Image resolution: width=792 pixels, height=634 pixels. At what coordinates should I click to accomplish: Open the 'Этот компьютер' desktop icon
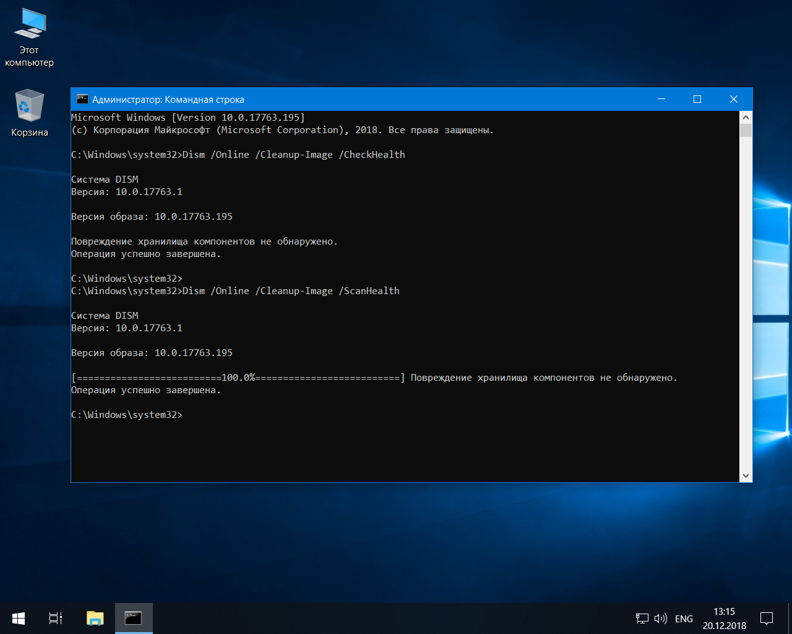(x=29, y=37)
